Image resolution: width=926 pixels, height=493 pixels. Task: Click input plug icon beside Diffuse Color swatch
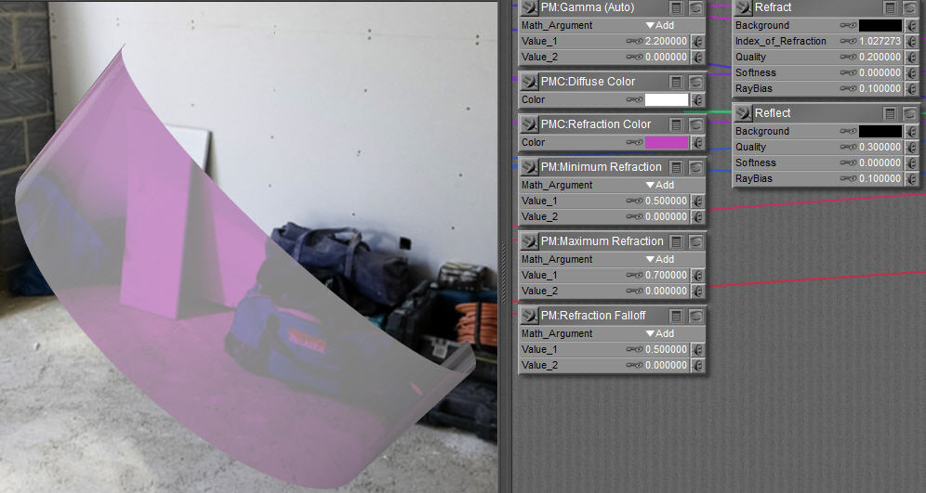697,99
